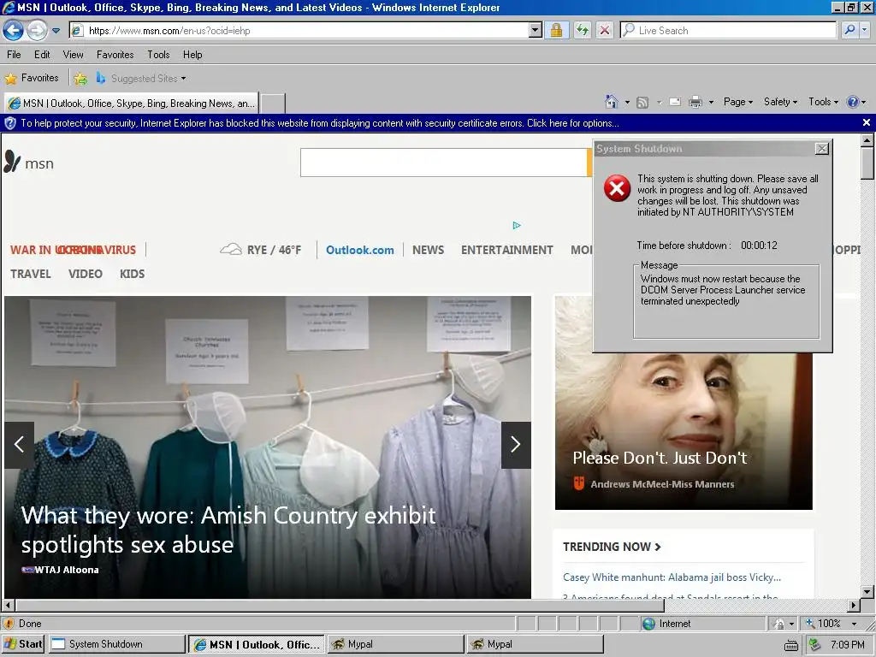Open a new blank tab

[x=273, y=104]
